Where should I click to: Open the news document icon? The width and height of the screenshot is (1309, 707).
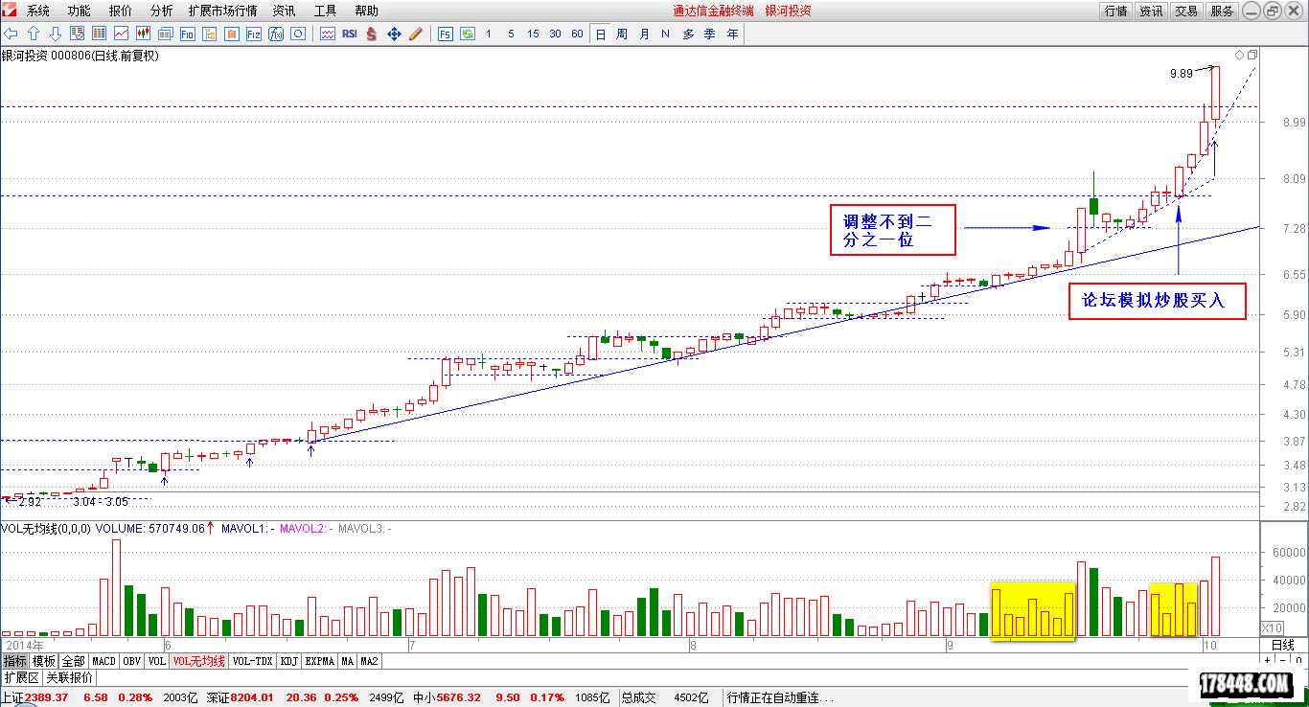pos(165,34)
